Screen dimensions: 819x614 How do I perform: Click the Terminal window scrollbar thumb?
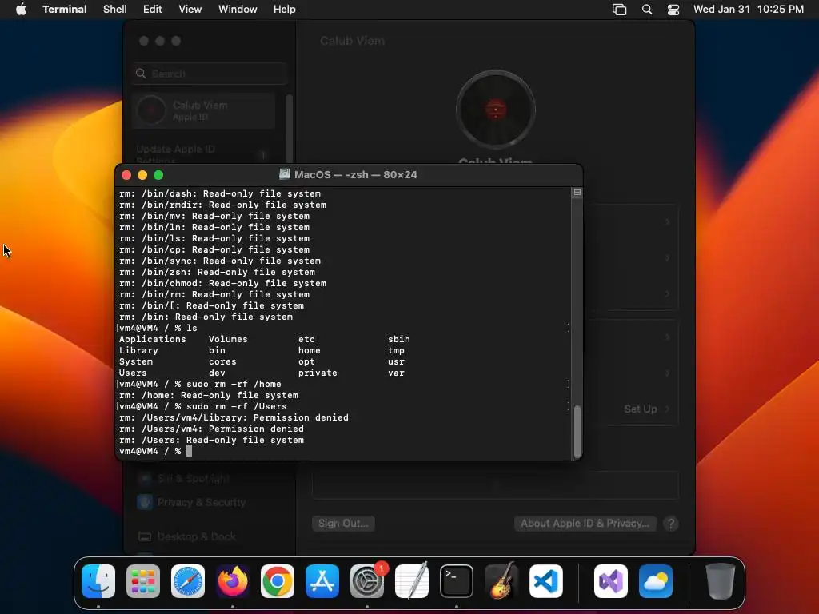[577, 432]
